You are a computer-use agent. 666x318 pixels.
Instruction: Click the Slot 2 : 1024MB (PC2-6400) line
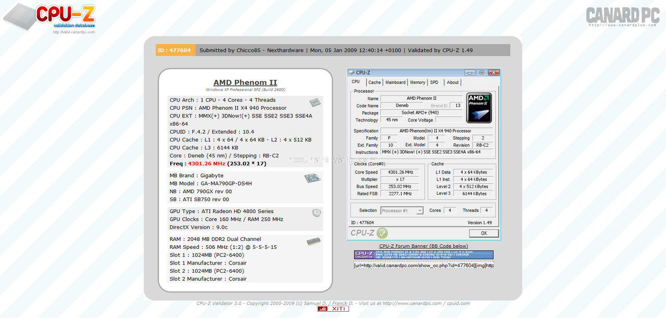(207, 271)
